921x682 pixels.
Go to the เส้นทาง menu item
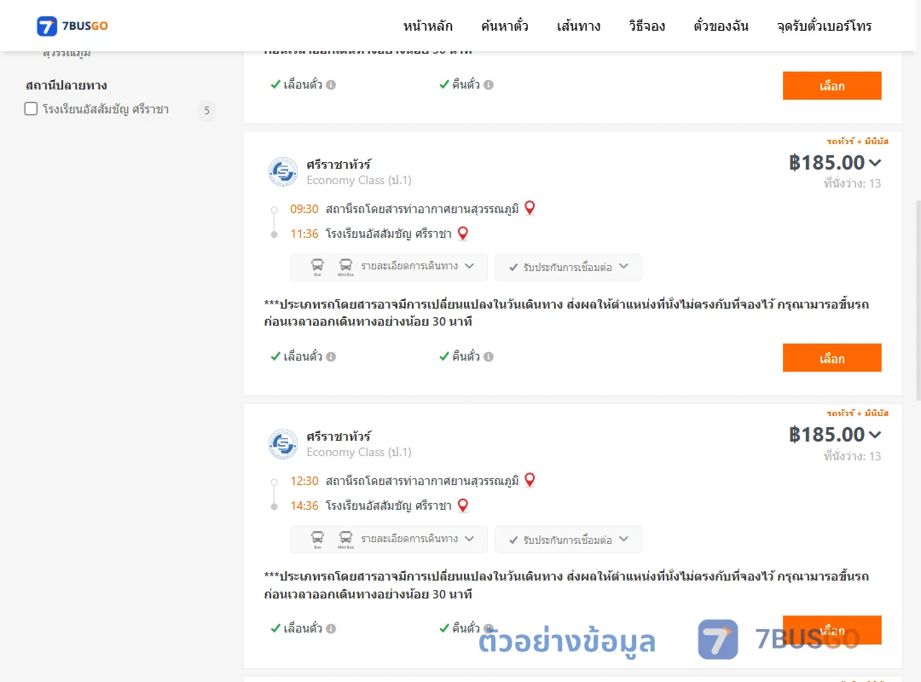point(578,26)
